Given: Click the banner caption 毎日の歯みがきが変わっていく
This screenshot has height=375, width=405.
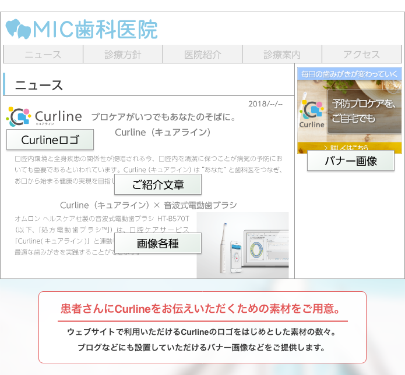Looking at the screenshot, I should coord(350,74).
